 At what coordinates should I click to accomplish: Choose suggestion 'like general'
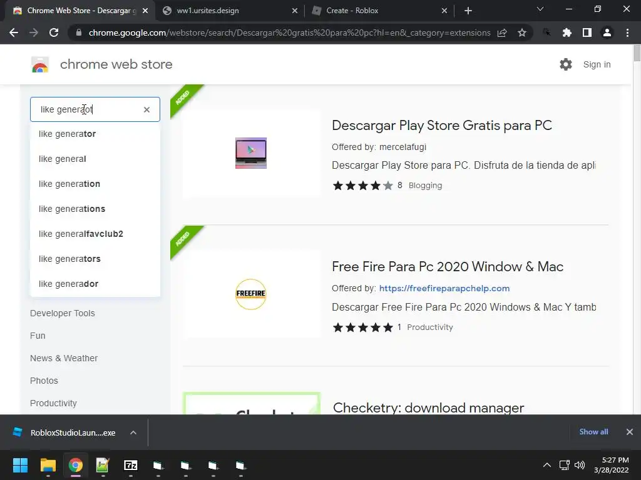coord(95,159)
